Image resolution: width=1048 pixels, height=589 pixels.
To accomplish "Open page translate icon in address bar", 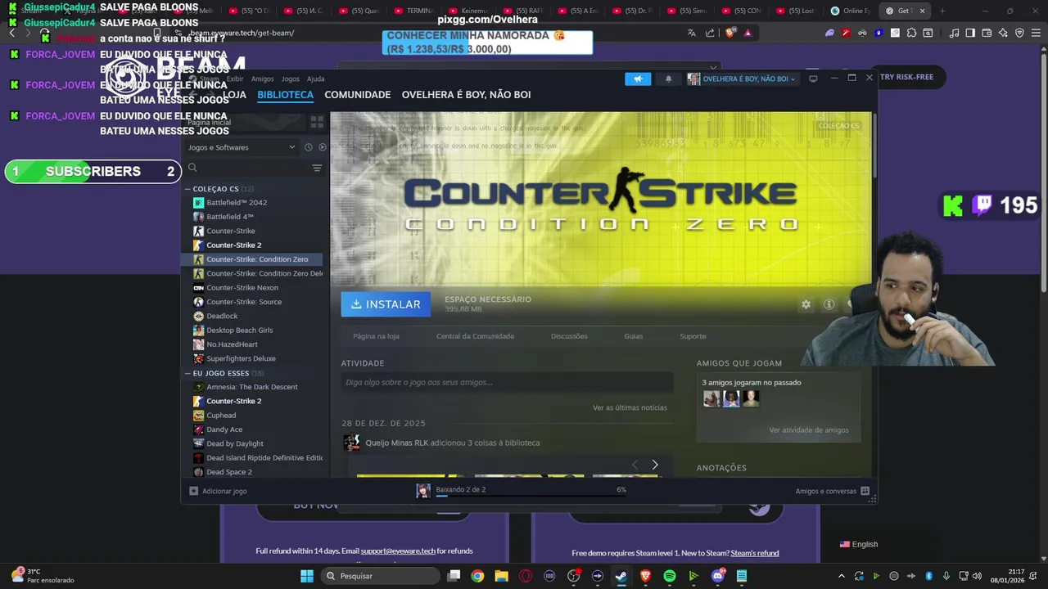I will pos(692,33).
